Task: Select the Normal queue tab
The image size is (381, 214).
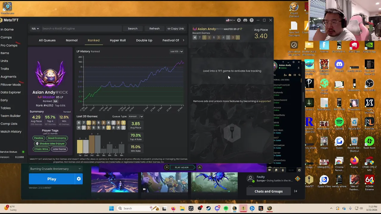Action: click(x=72, y=40)
